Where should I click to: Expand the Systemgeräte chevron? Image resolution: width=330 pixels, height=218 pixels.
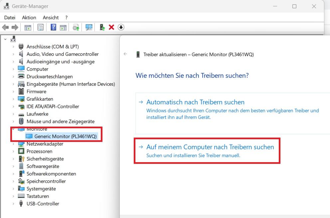13,189
